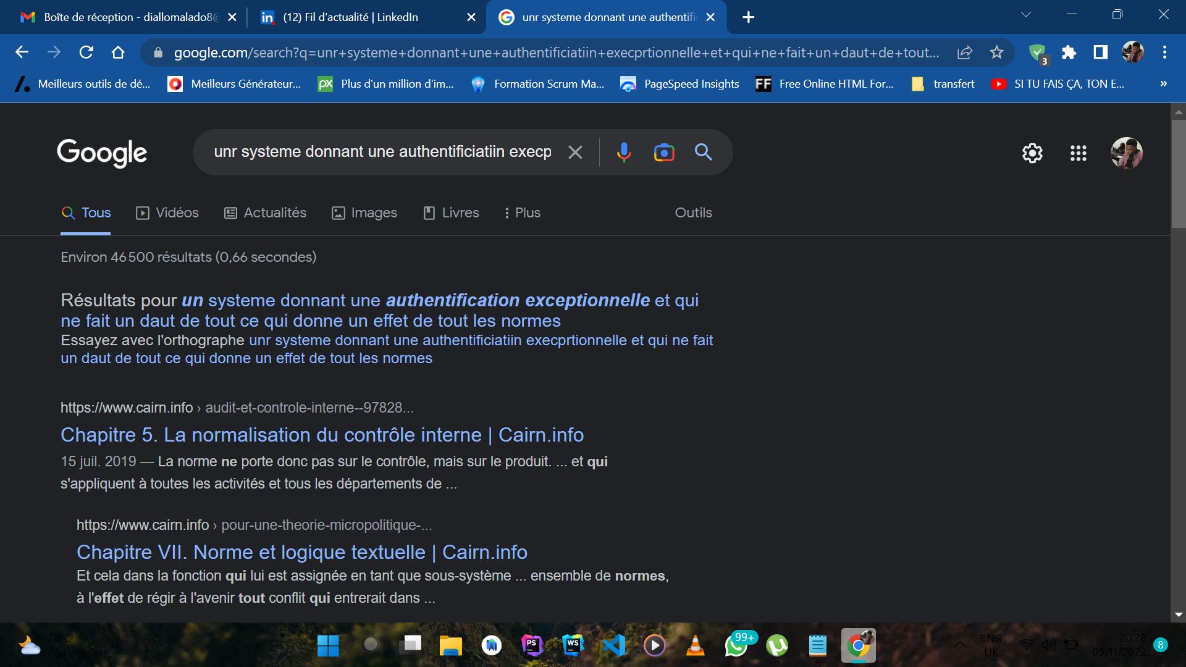Open WhatsApp from the taskbar
The height and width of the screenshot is (667, 1186).
click(x=736, y=646)
